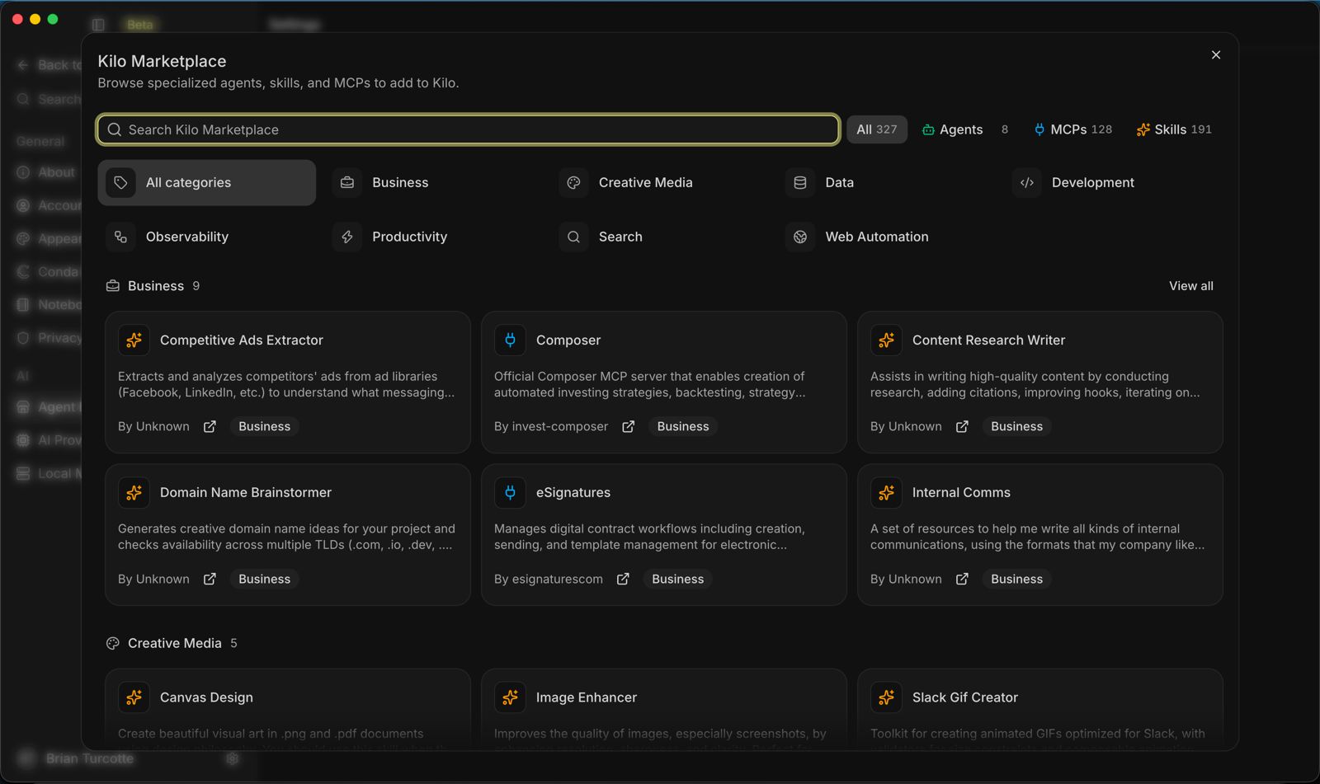The width and height of the screenshot is (1320, 784).
Task: Filter marketplace by MCPs
Action: pyautogui.click(x=1072, y=129)
